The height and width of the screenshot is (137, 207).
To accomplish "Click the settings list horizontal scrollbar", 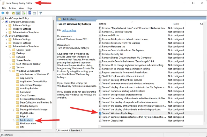I will click(142, 127).
